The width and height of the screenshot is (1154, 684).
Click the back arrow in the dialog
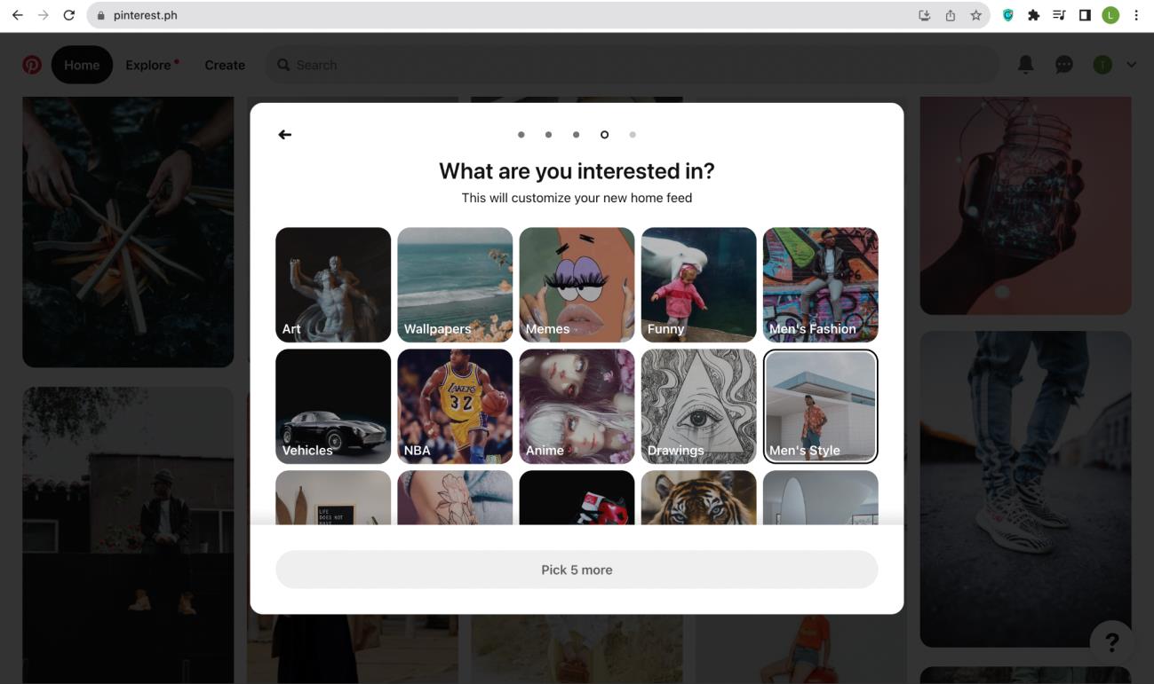tap(284, 135)
